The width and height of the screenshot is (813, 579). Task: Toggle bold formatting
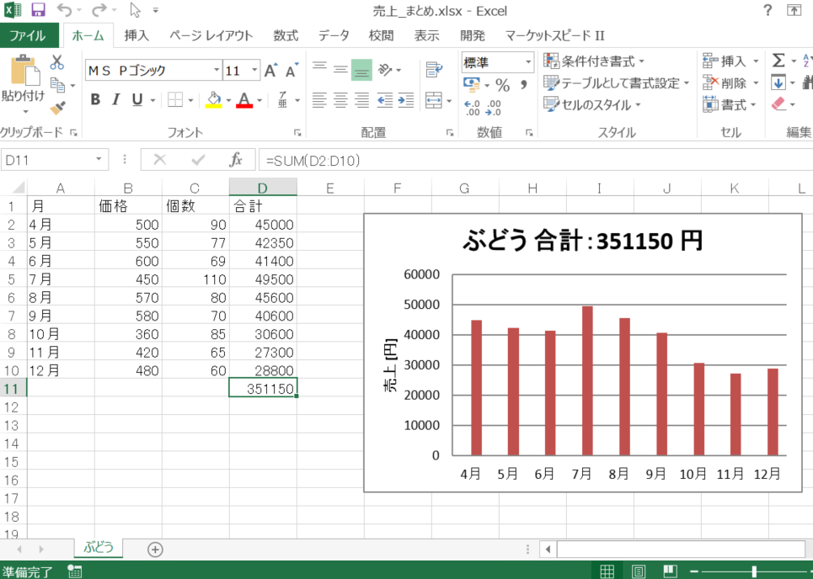[x=95, y=99]
